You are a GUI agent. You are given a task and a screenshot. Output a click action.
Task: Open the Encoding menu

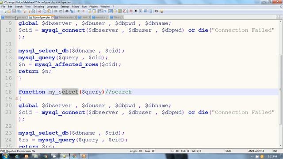coord(38,7)
